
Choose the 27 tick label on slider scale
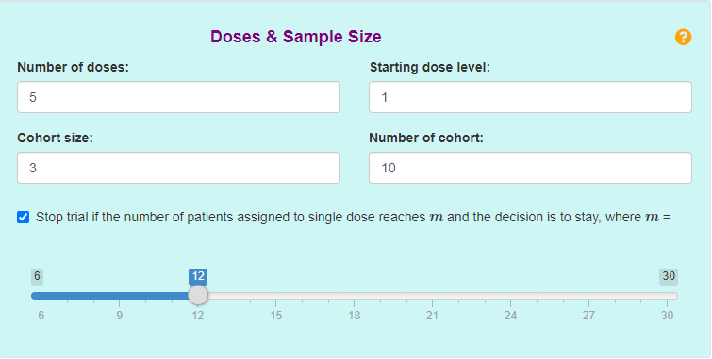click(589, 316)
